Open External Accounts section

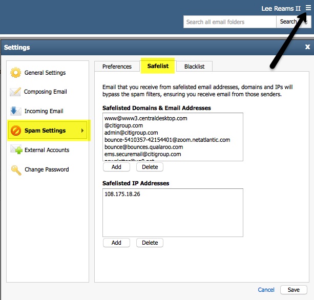(x=48, y=150)
